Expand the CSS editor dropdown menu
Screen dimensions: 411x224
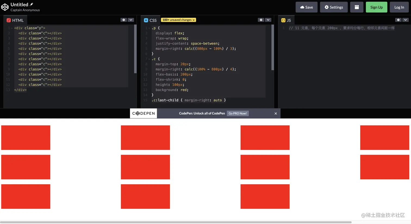pos(268,20)
